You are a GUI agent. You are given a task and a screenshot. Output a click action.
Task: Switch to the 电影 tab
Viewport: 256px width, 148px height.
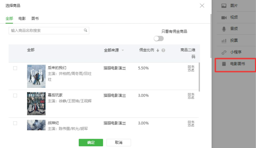pyautogui.click(x=22, y=19)
